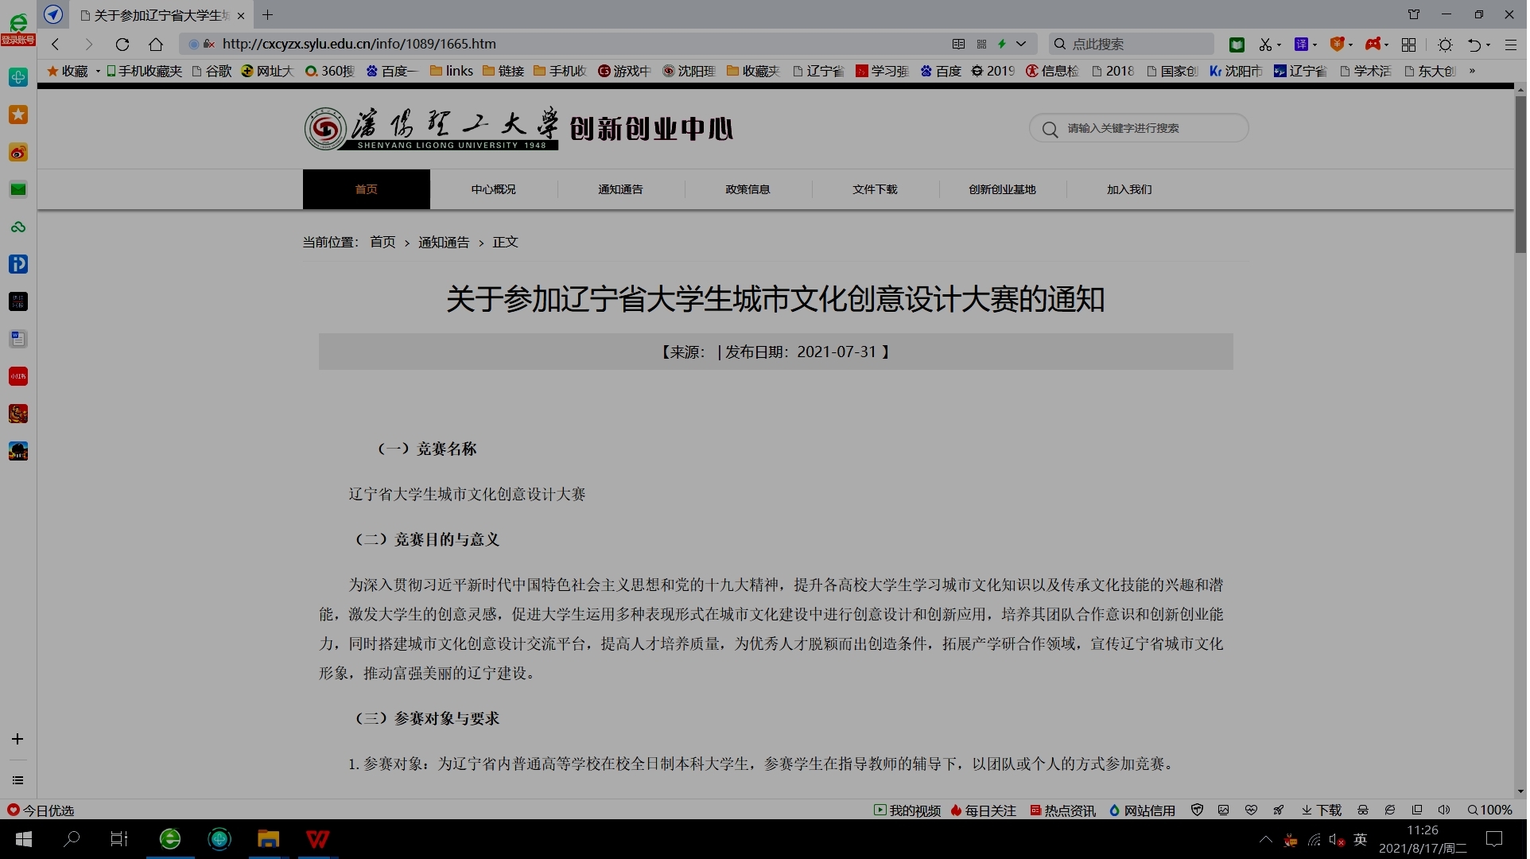Expand the 收藏 dropdown arrow
Image resolution: width=1530 pixels, height=859 pixels.
tap(98, 72)
